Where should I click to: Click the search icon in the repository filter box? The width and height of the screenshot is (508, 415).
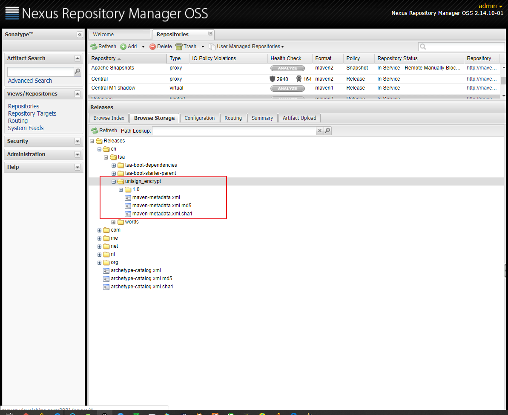point(423,47)
